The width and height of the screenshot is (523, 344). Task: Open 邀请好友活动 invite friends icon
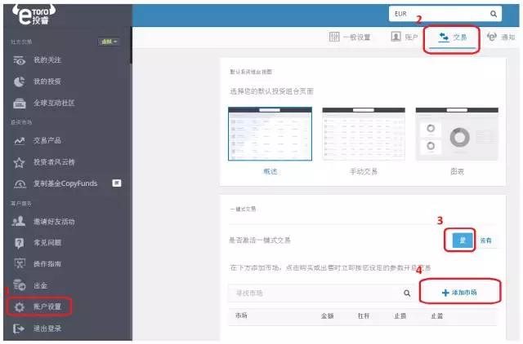point(20,221)
